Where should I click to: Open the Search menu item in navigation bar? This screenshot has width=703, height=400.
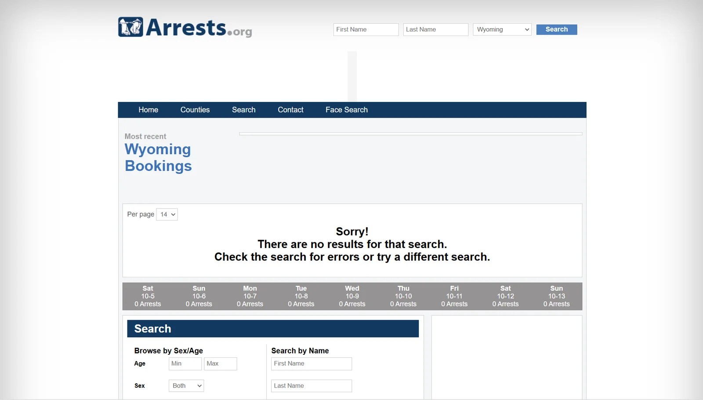click(244, 110)
